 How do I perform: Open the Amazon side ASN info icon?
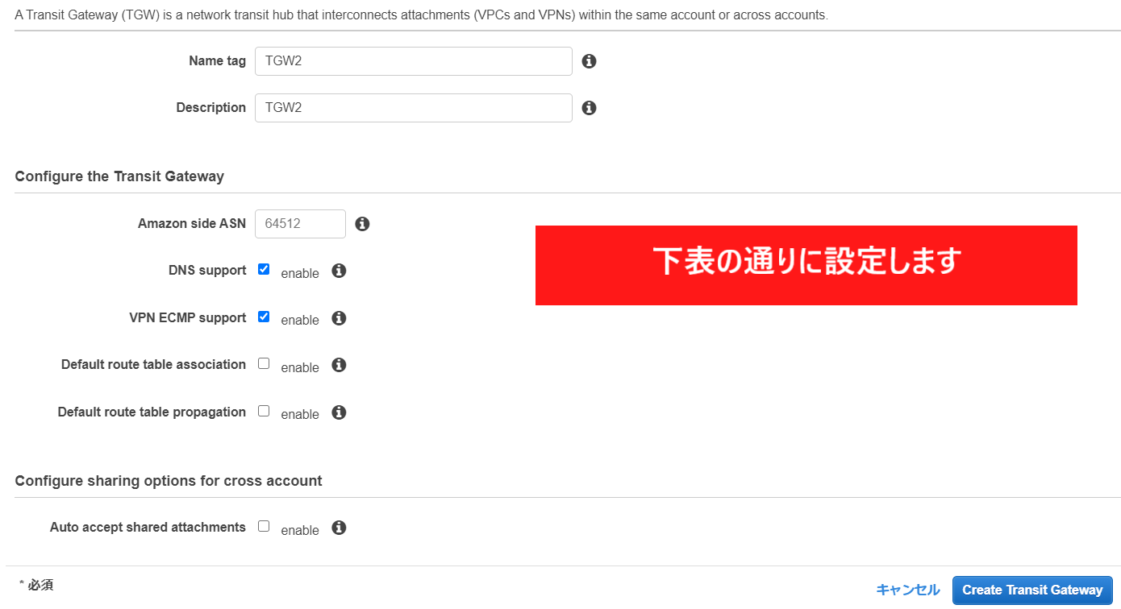tap(362, 224)
